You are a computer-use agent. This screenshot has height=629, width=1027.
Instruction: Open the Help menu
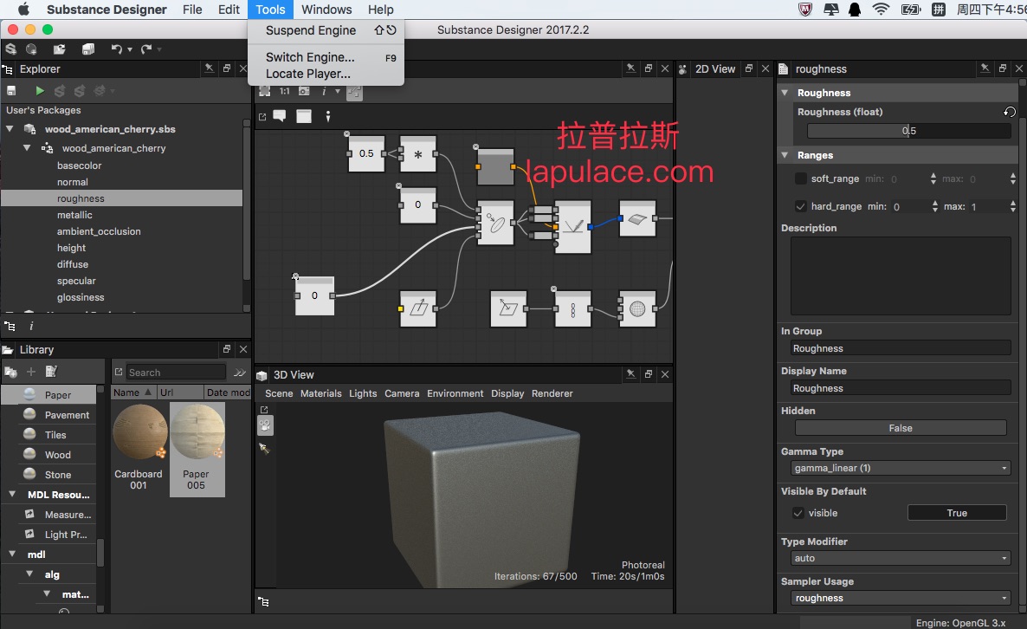click(x=380, y=10)
